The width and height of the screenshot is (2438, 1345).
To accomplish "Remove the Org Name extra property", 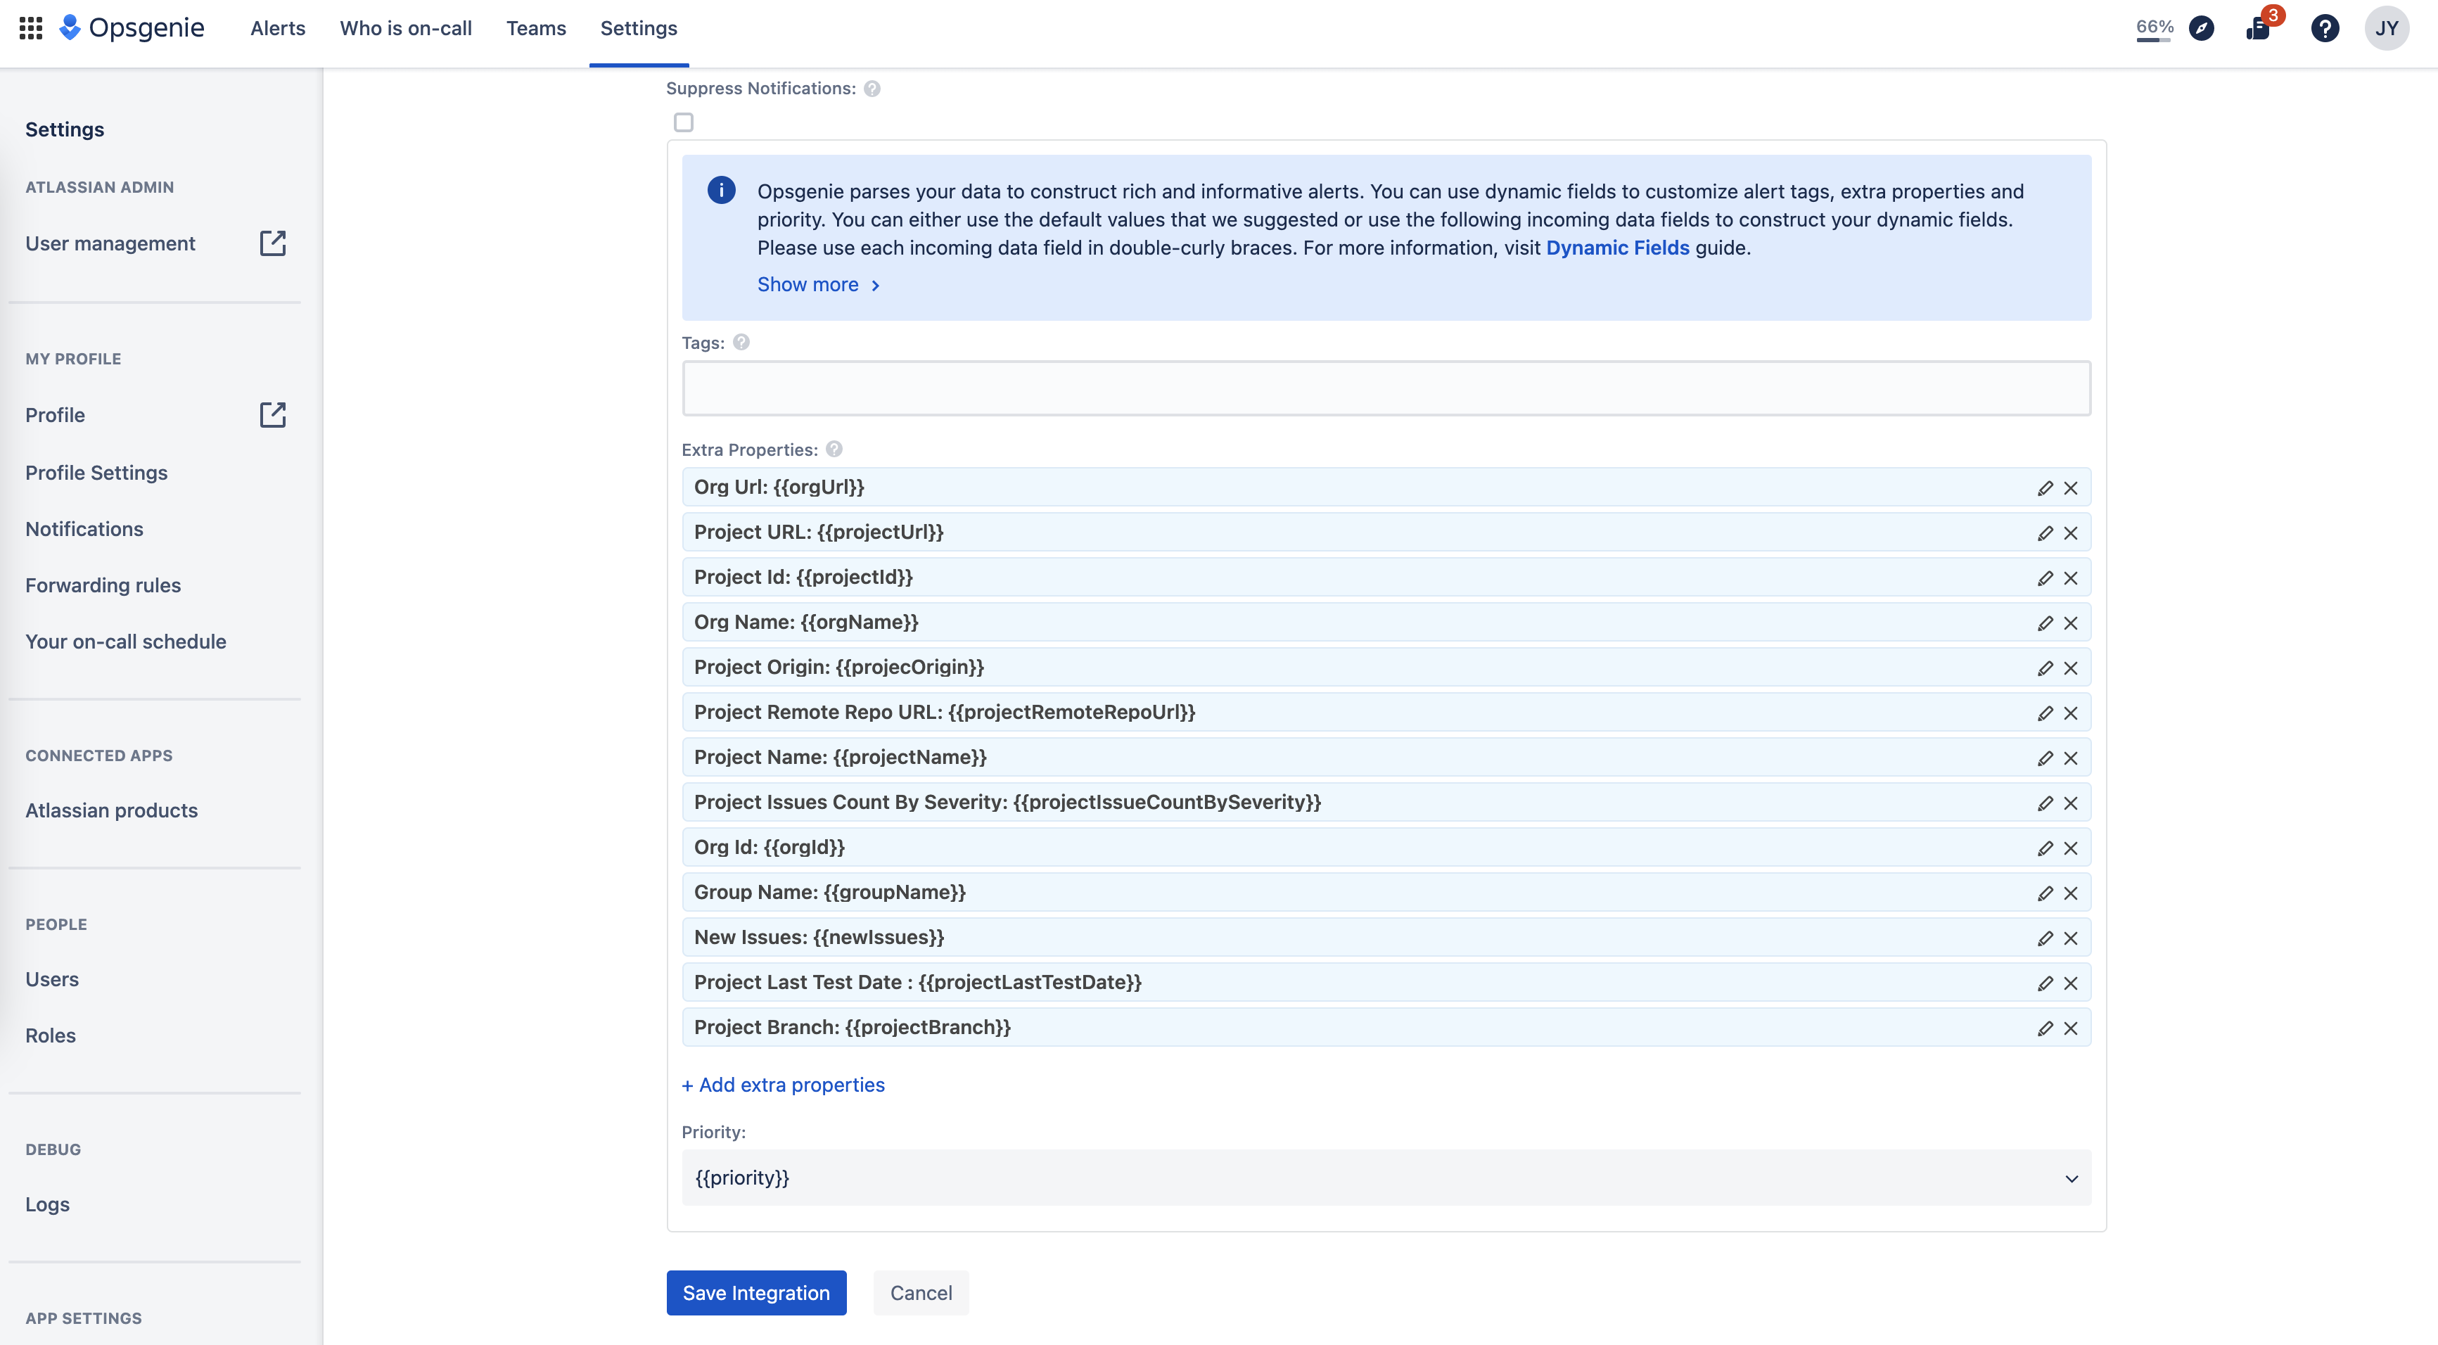I will pos(2071,623).
